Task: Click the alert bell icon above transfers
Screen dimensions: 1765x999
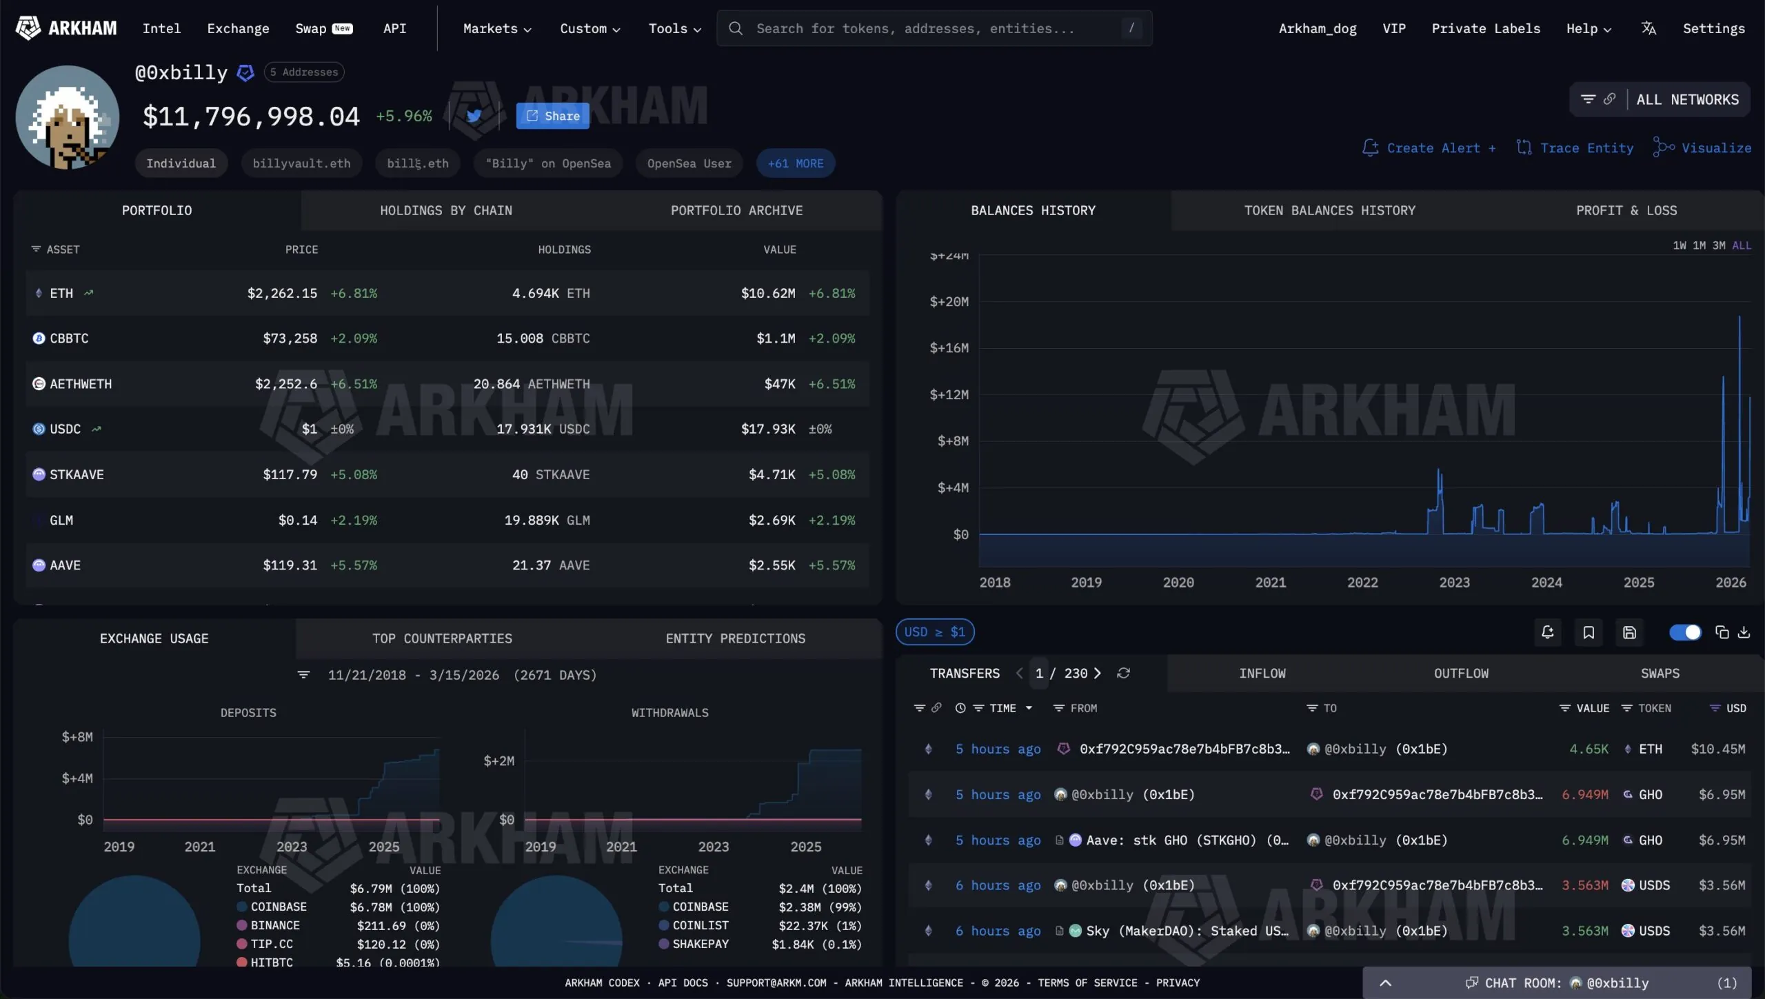Action: [x=1547, y=632]
